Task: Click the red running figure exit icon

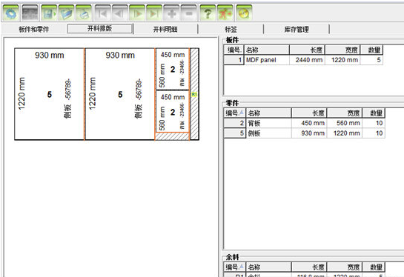Action: pyautogui.click(x=225, y=13)
